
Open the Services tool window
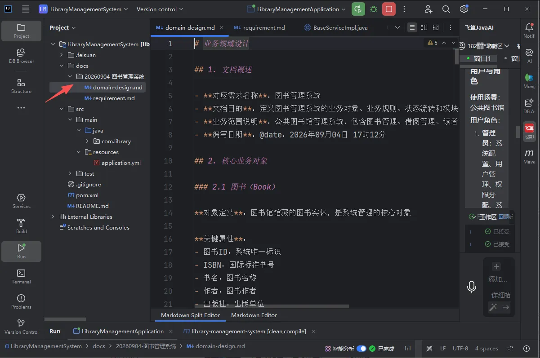pos(21,201)
